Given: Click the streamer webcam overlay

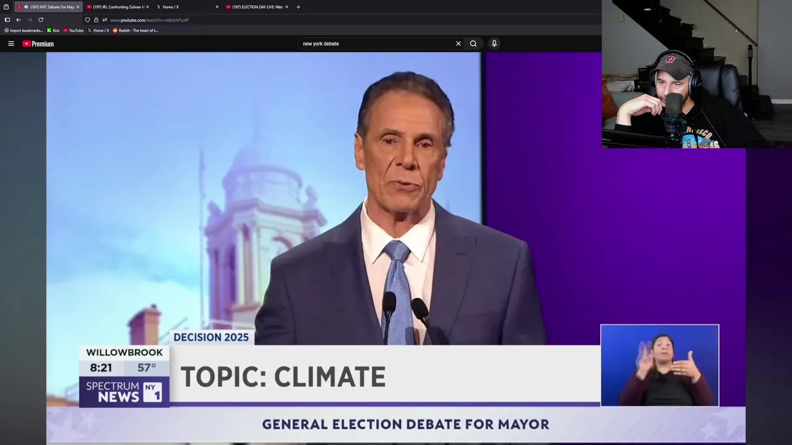Looking at the screenshot, I should (x=697, y=74).
